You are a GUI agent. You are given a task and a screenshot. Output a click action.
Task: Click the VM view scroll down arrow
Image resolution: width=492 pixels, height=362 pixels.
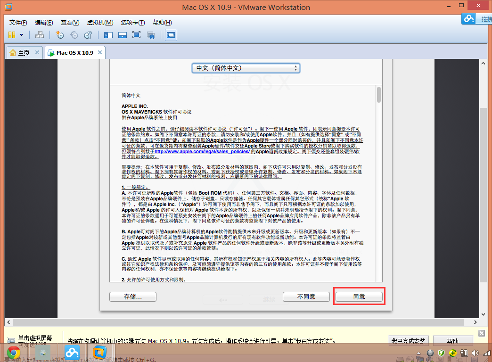[x=483, y=314]
